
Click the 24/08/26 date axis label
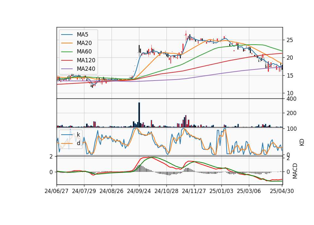pos(111,191)
